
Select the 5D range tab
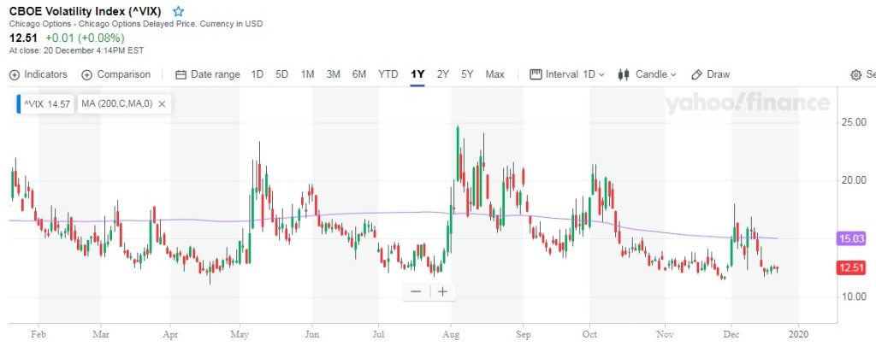(281, 74)
